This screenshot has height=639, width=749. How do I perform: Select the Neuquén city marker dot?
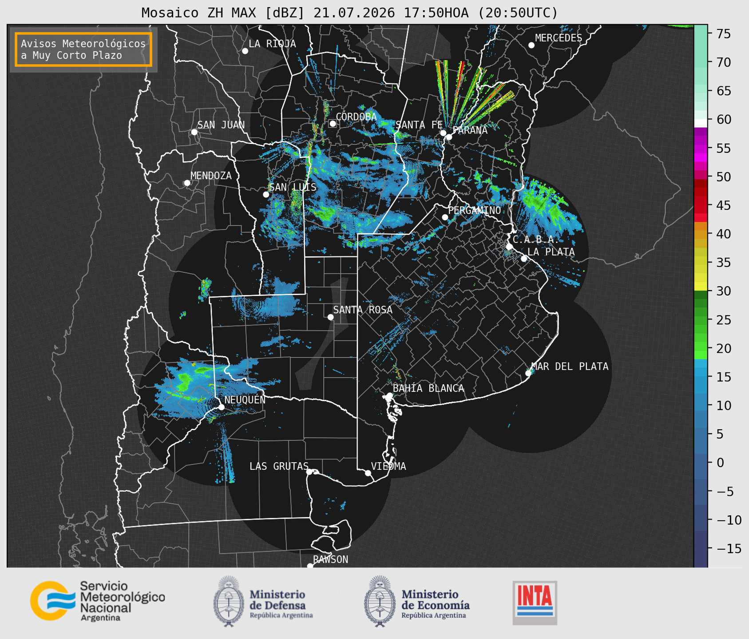point(221,407)
